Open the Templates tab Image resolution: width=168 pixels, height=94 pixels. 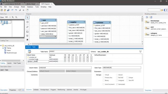point(148,90)
